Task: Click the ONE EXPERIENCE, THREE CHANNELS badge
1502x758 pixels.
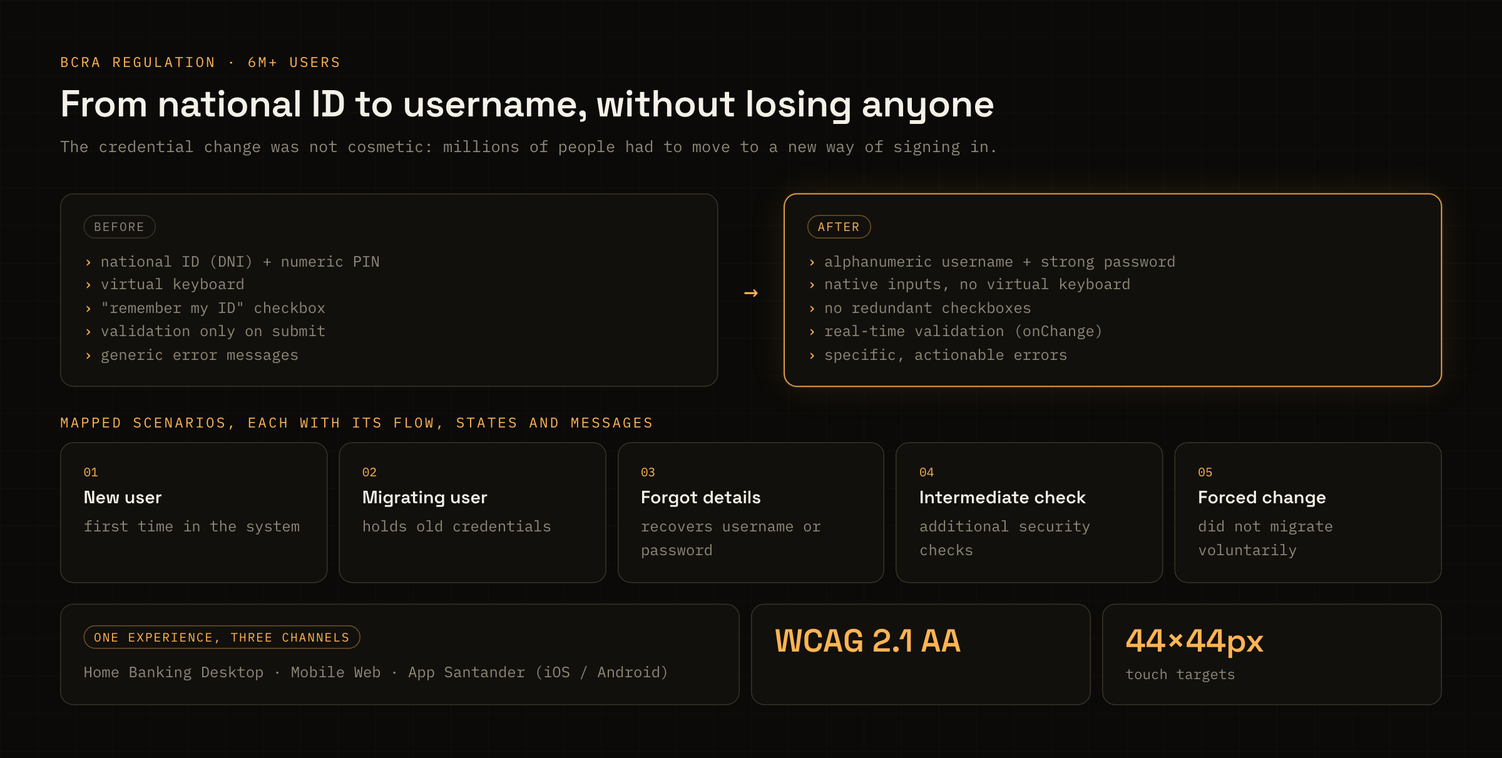Action: click(x=222, y=637)
